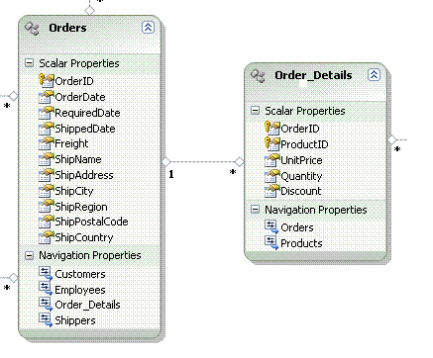Collapse Navigation Properties section in Orders

(30, 255)
